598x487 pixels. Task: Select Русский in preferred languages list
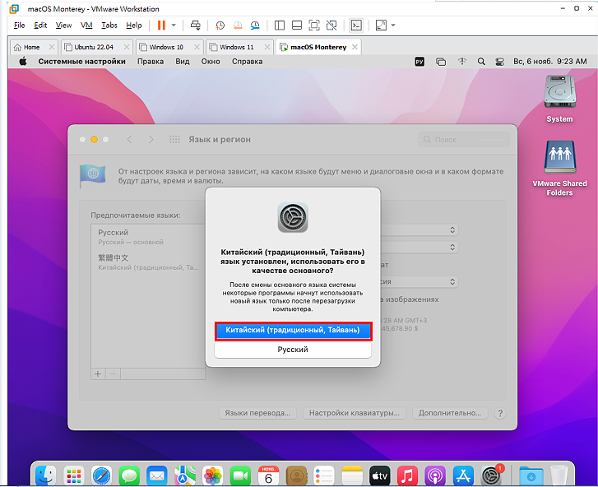(x=148, y=237)
